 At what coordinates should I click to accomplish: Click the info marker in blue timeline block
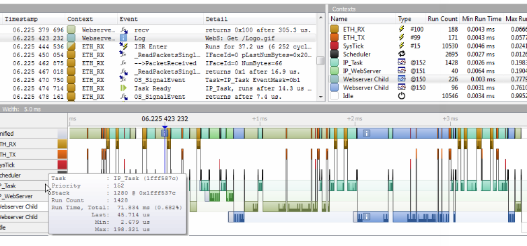click(x=367, y=134)
